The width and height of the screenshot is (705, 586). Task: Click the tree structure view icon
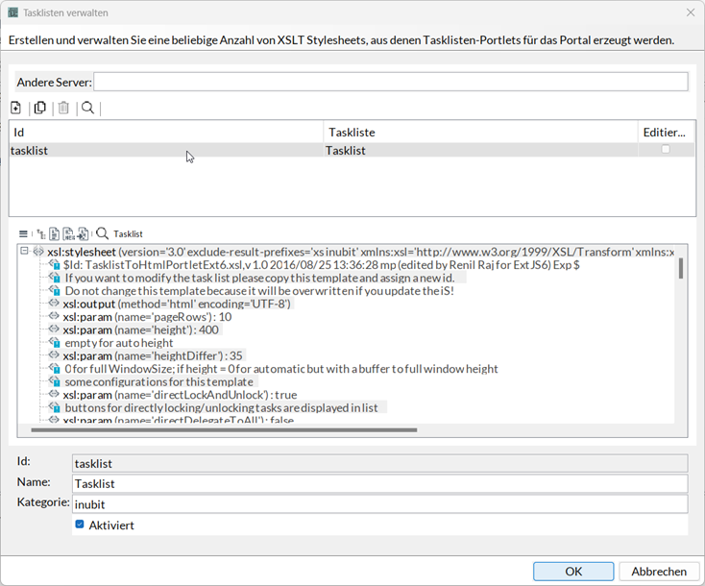tap(39, 233)
